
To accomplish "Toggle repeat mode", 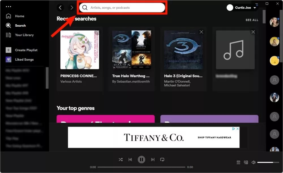I will [x=162, y=159].
